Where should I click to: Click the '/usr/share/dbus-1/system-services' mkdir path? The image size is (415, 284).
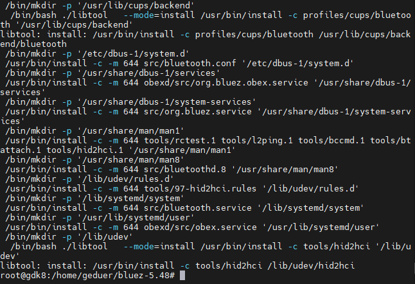coord(166,102)
